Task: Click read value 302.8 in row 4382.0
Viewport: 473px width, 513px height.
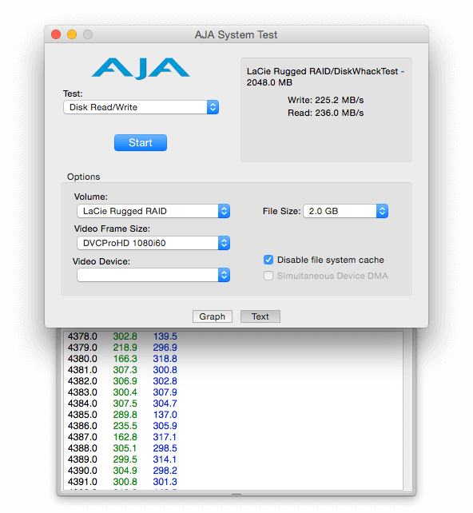Action: (165, 381)
